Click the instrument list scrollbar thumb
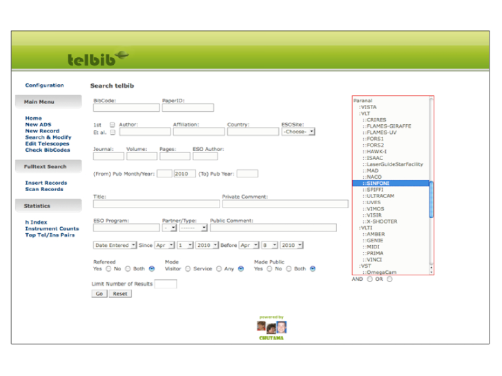502x376 pixels. [x=432, y=199]
